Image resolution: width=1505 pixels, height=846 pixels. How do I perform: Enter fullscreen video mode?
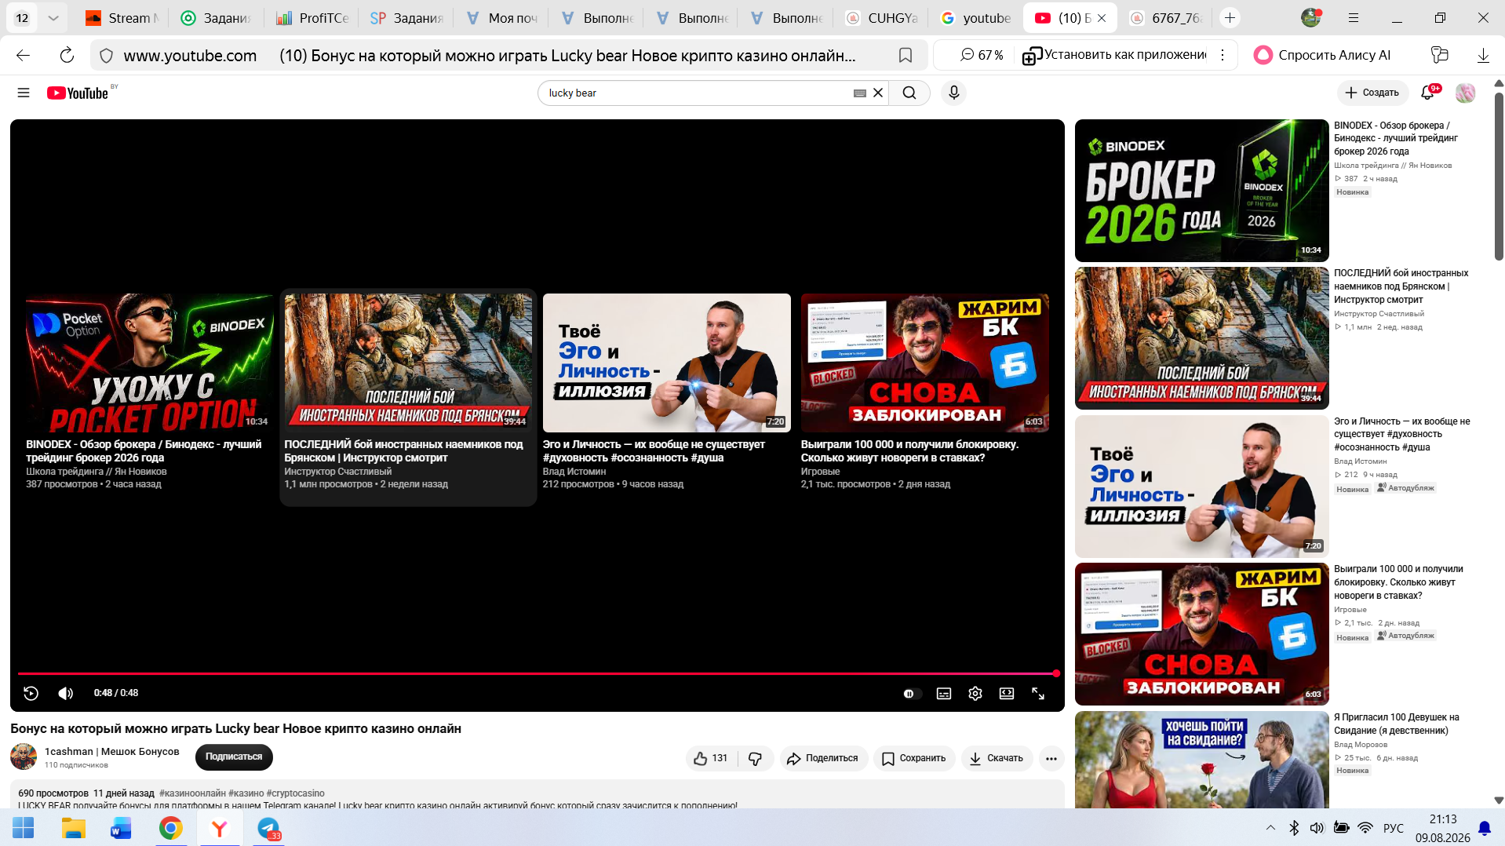(1038, 694)
